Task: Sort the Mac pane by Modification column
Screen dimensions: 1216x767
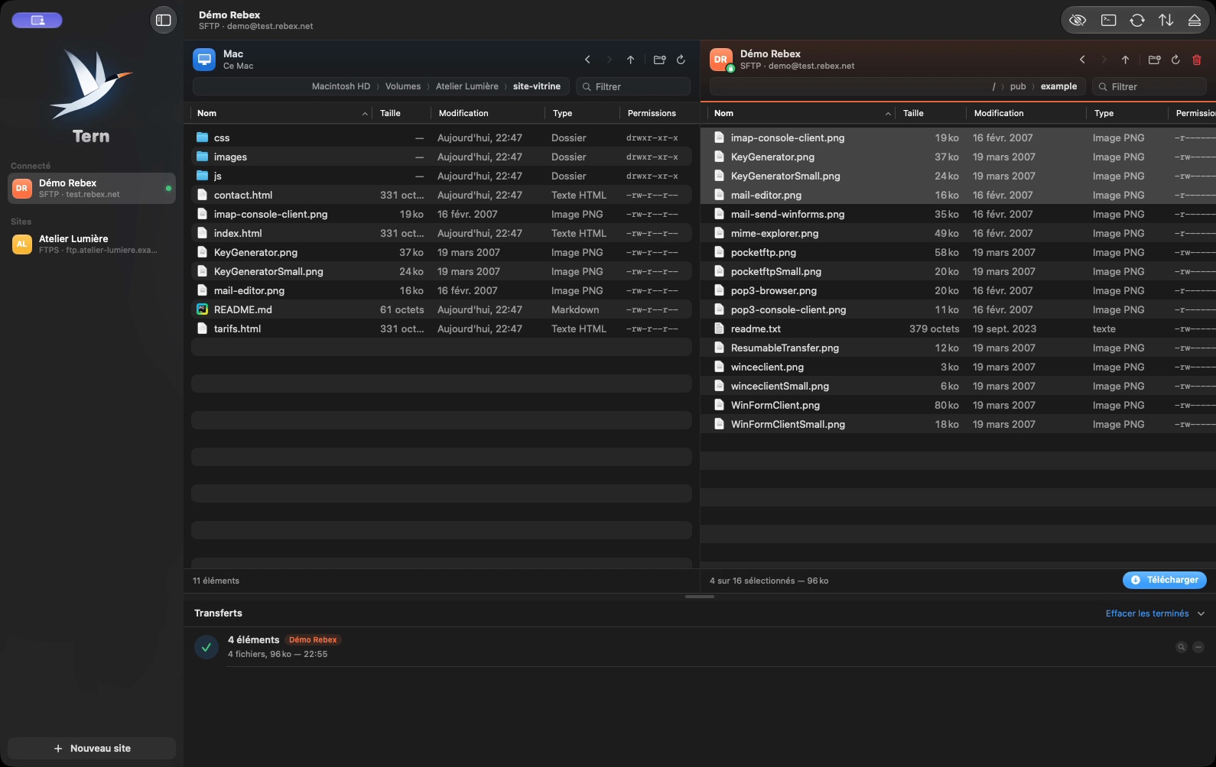Action: (488, 113)
